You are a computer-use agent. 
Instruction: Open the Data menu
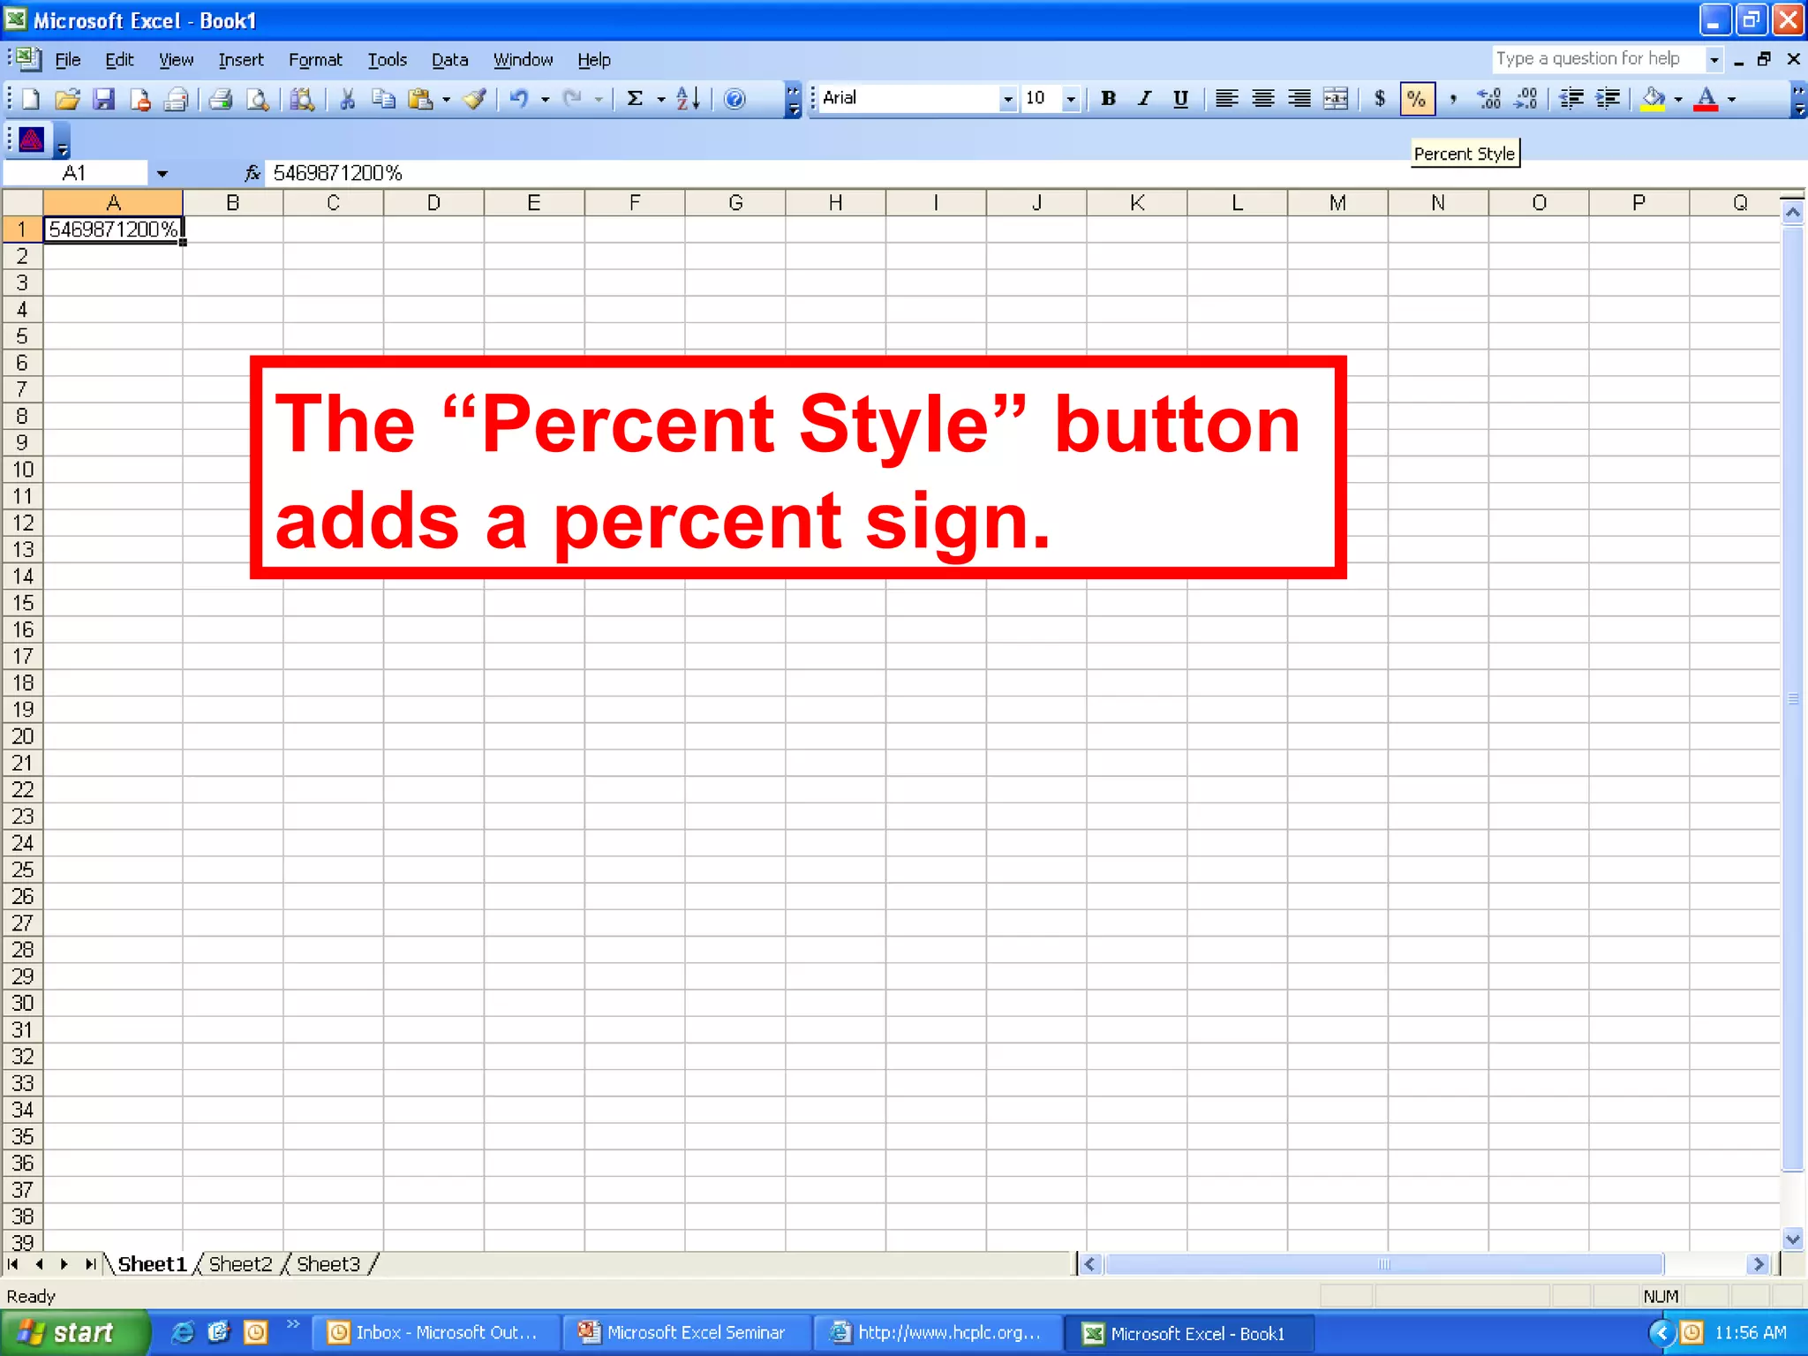[x=449, y=60]
